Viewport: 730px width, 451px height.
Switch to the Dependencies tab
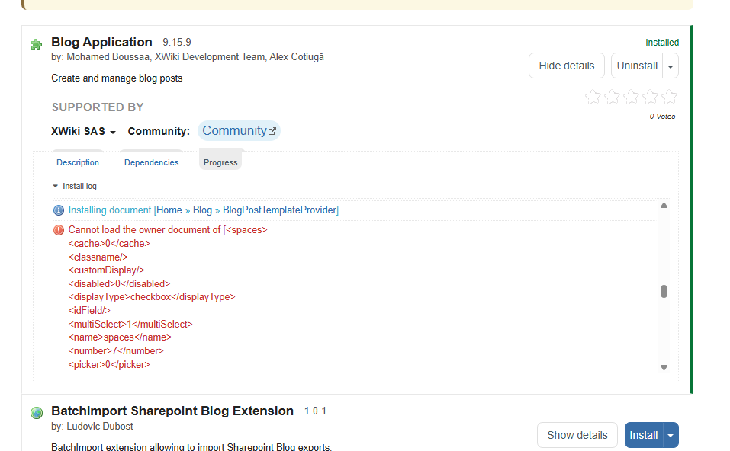pos(151,162)
